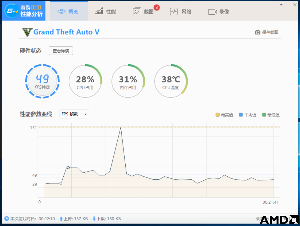Click the red badge showing 3
Viewport: 300px width, 226px height.
point(157,7)
